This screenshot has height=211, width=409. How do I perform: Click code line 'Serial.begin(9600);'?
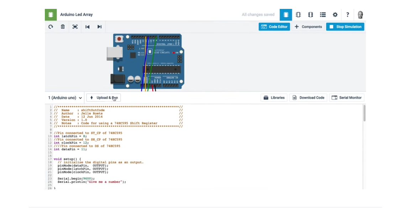76,179
